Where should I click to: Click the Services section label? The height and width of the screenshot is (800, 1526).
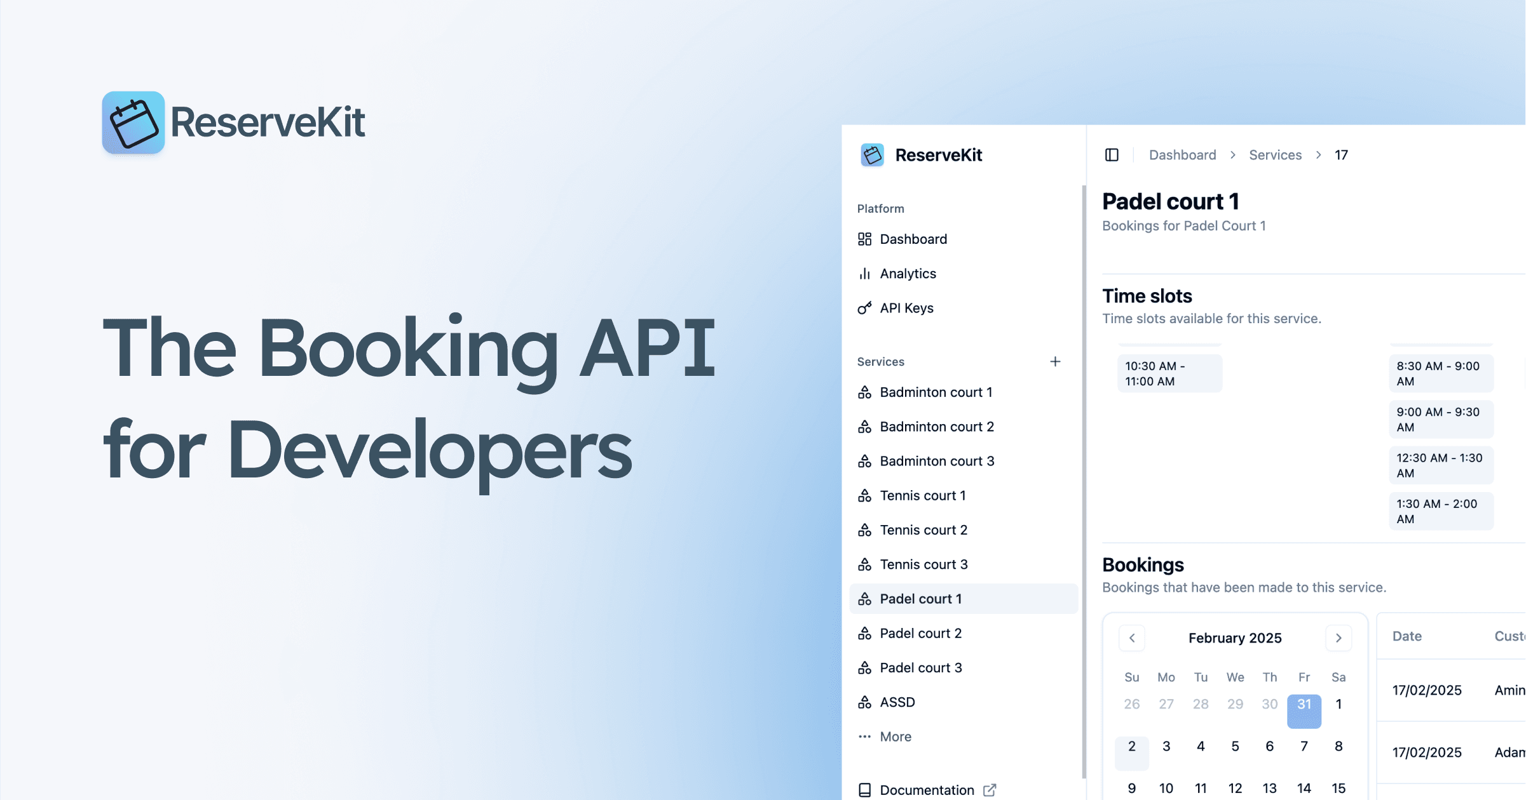coord(880,362)
